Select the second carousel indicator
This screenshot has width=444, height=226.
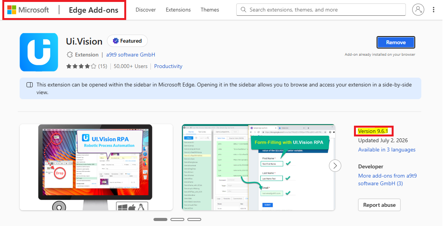[177, 219]
